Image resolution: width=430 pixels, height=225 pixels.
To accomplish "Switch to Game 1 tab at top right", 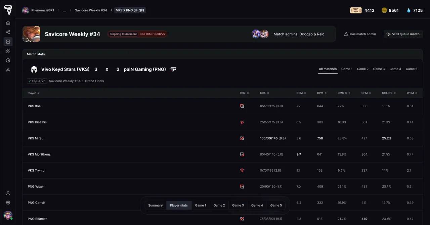I will click(x=347, y=69).
